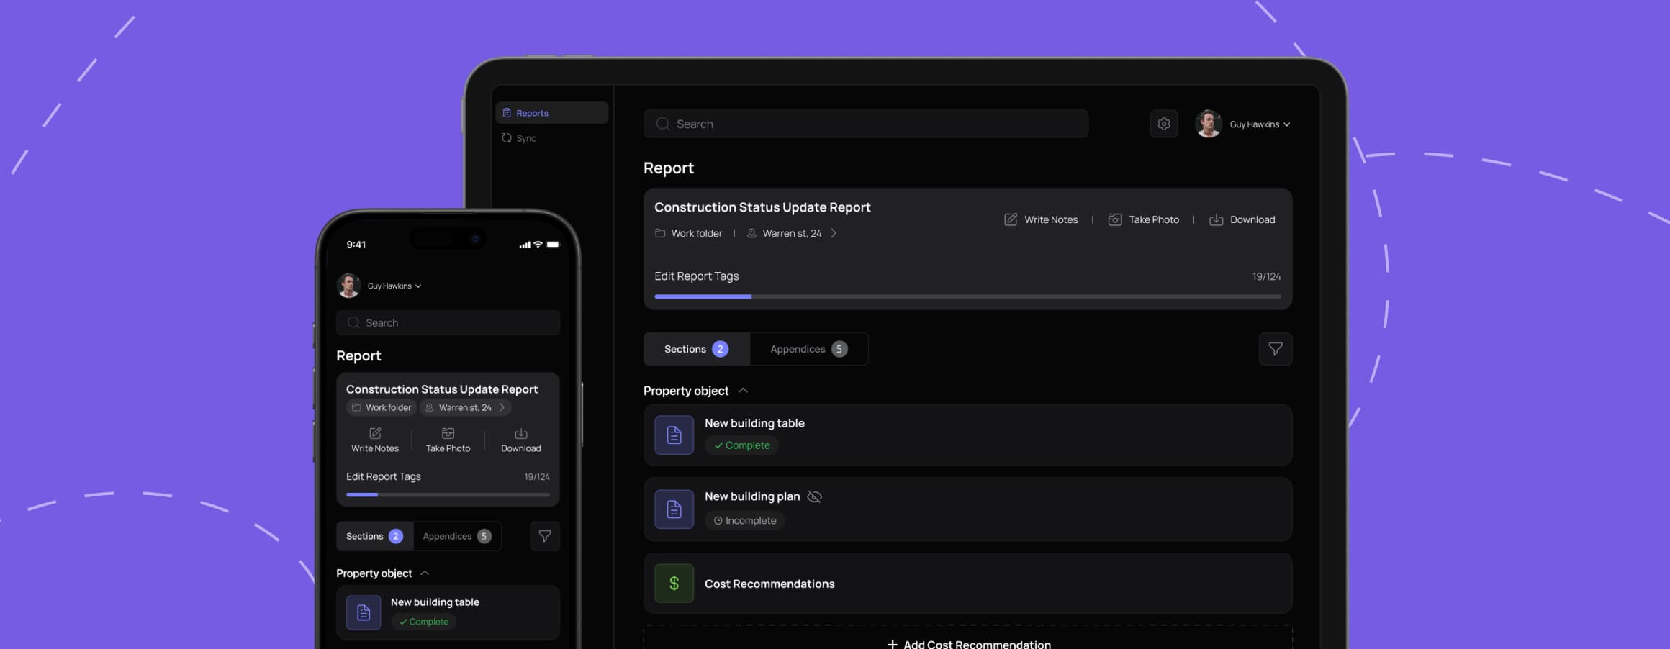Click the filter funnel icon on phone
The width and height of the screenshot is (1670, 649).
tap(545, 536)
